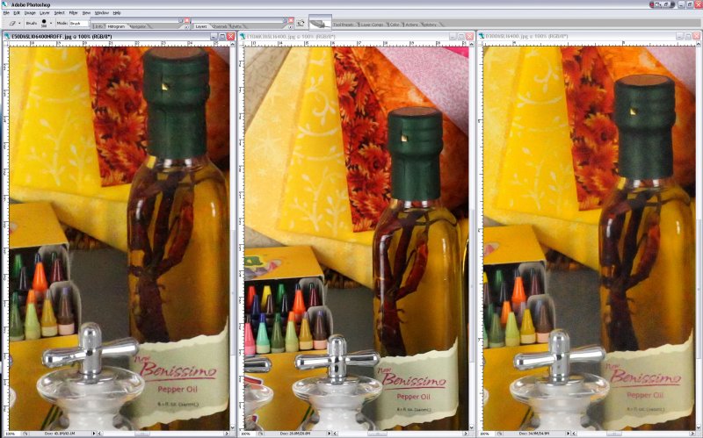703x438 pixels.
Task: Open the Select menu
Action: (x=59, y=13)
